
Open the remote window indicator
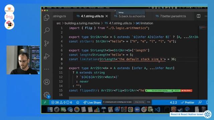click(x=45, y=102)
